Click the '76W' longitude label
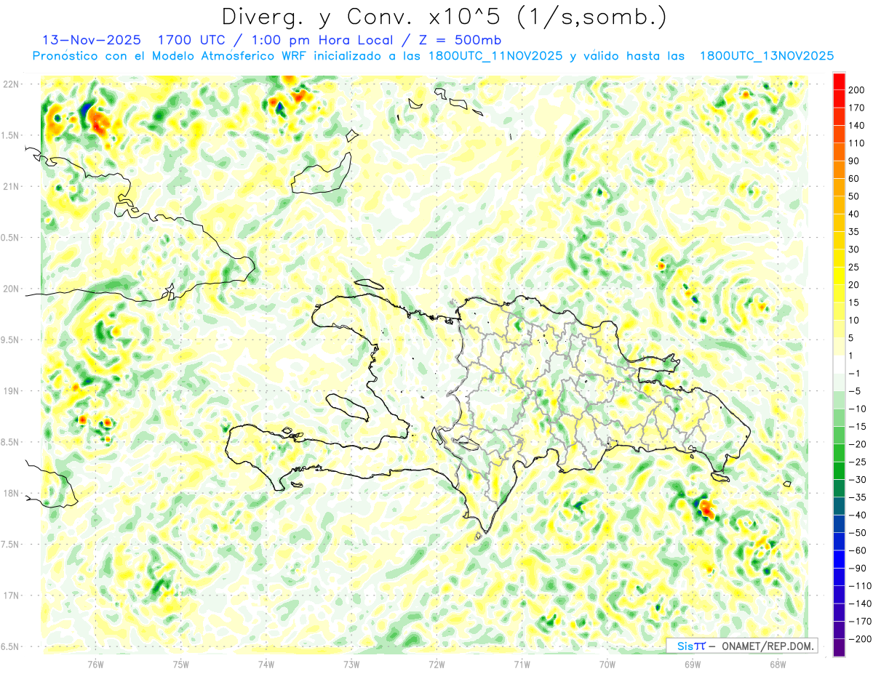This screenshot has height=674, width=873. pos(95,665)
